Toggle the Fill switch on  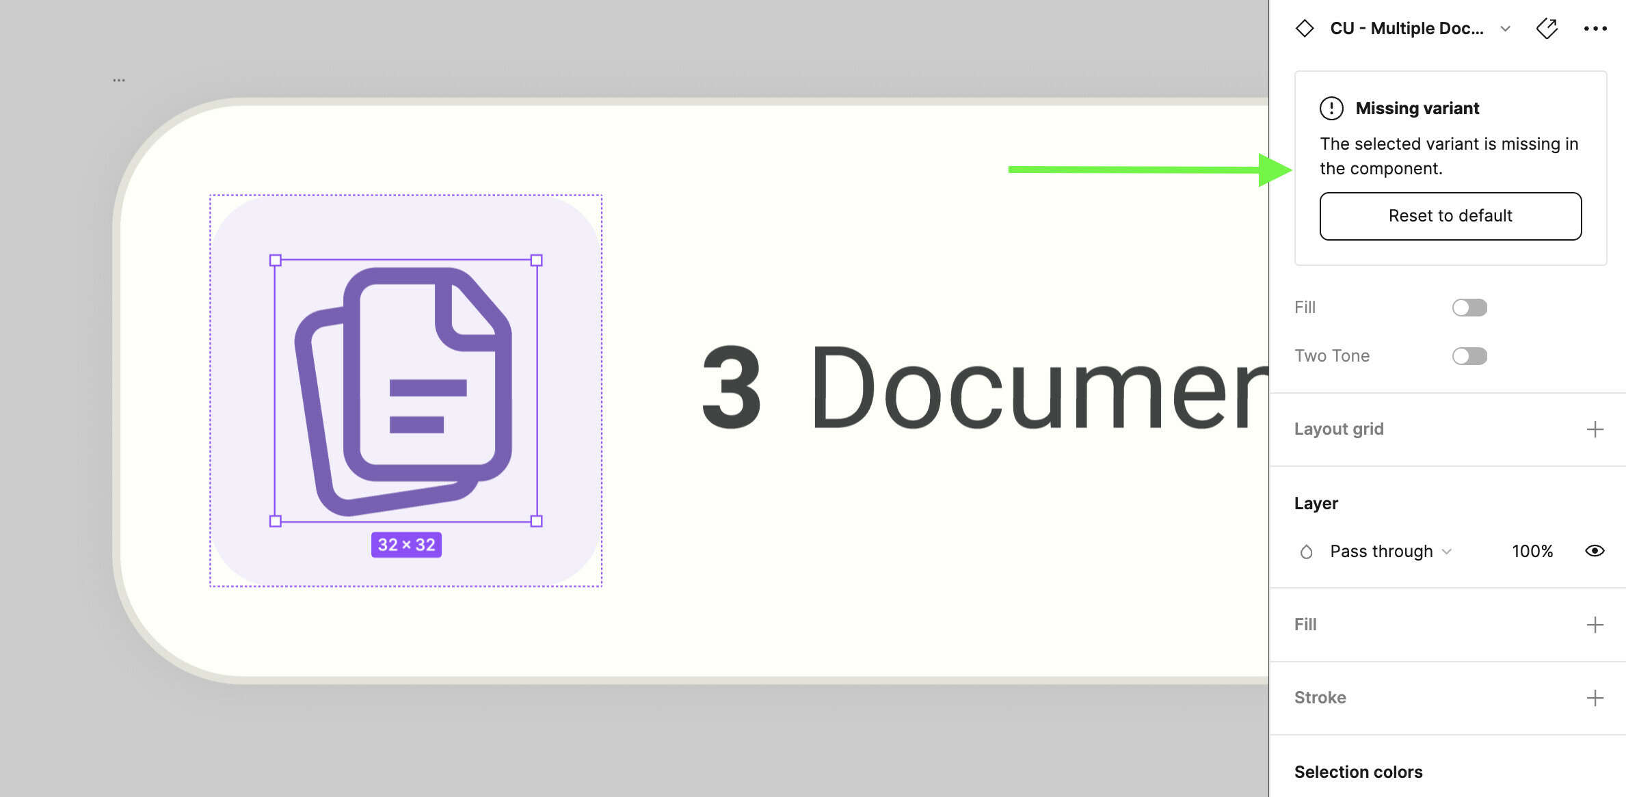[x=1468, y=307]
